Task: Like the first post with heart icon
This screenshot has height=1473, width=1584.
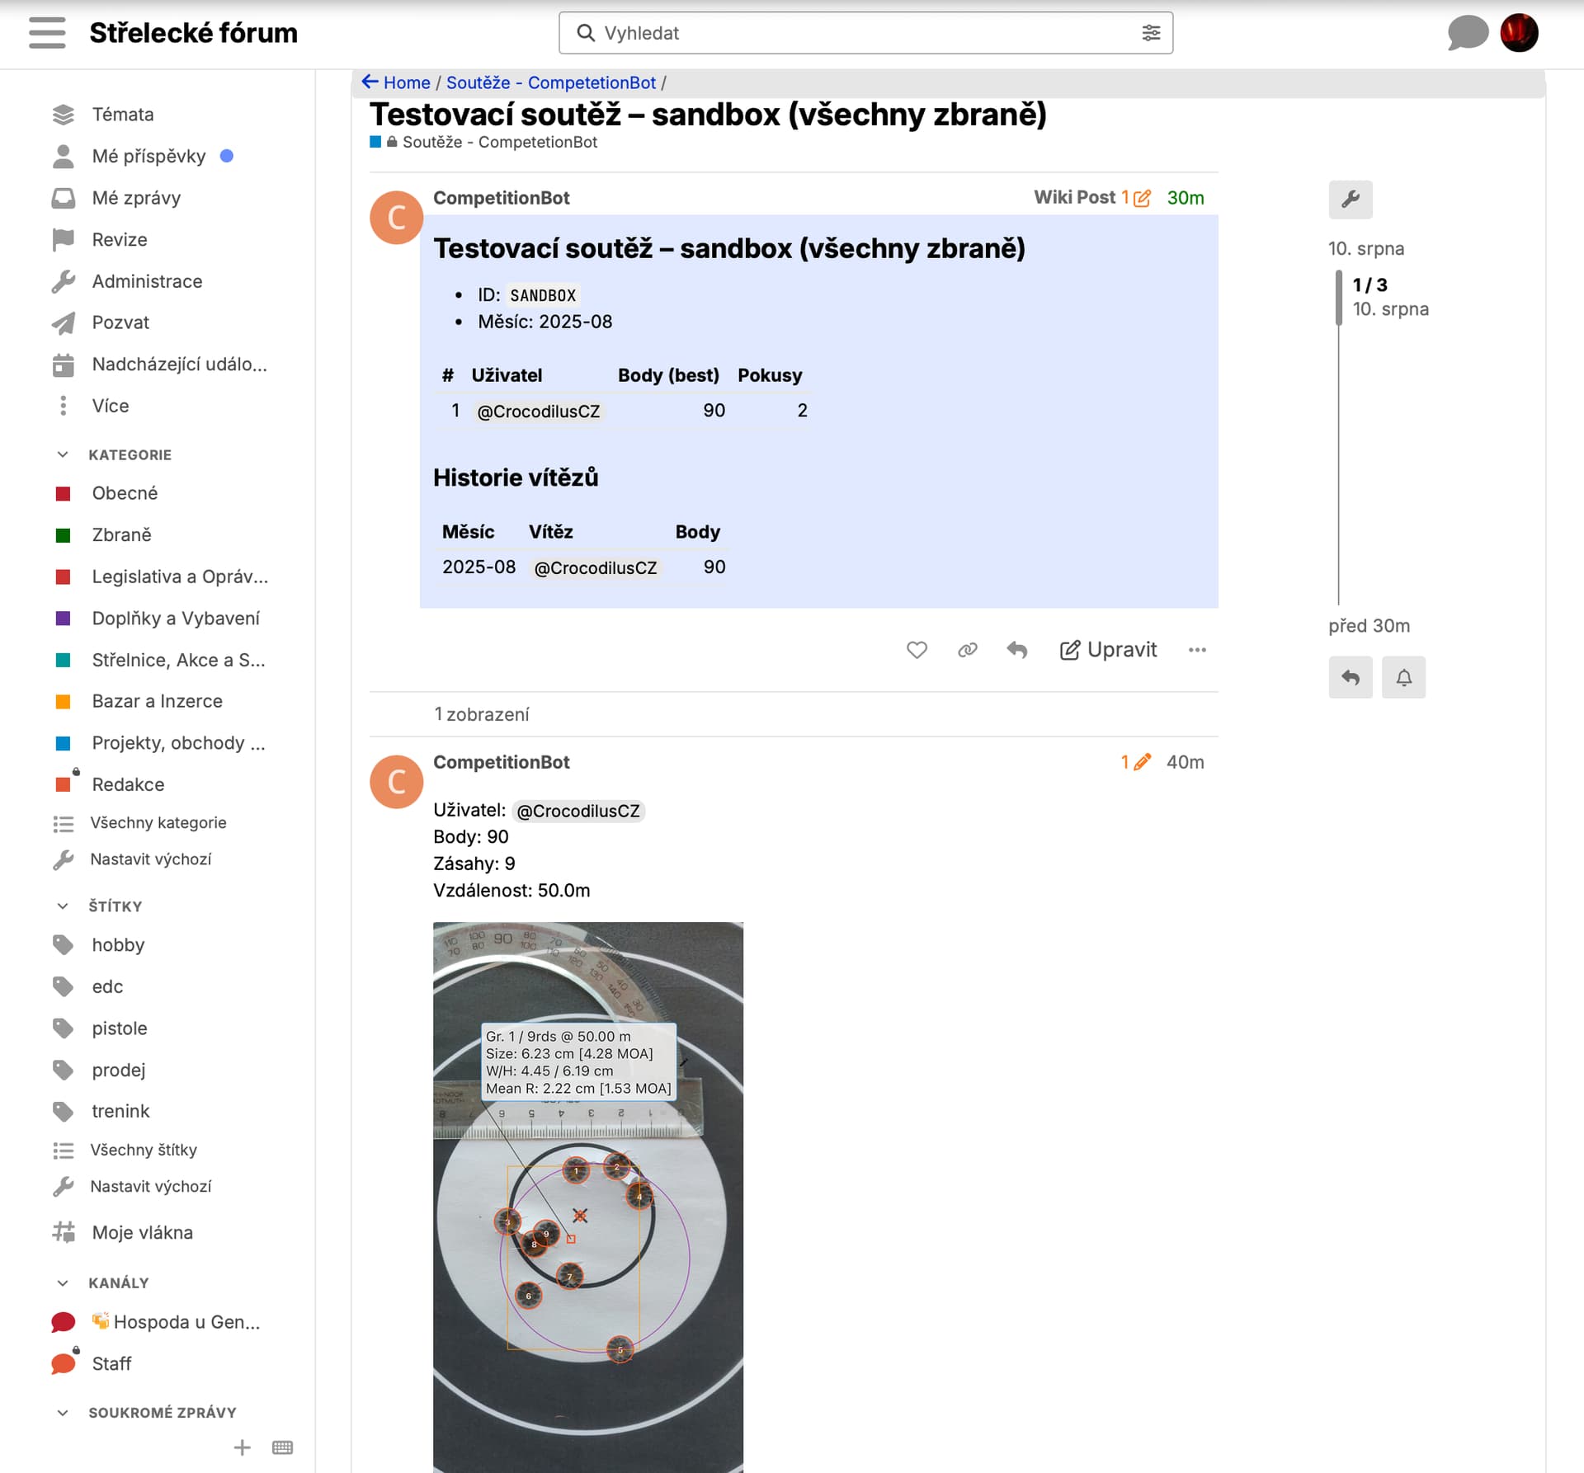Action: pos(917,650)
